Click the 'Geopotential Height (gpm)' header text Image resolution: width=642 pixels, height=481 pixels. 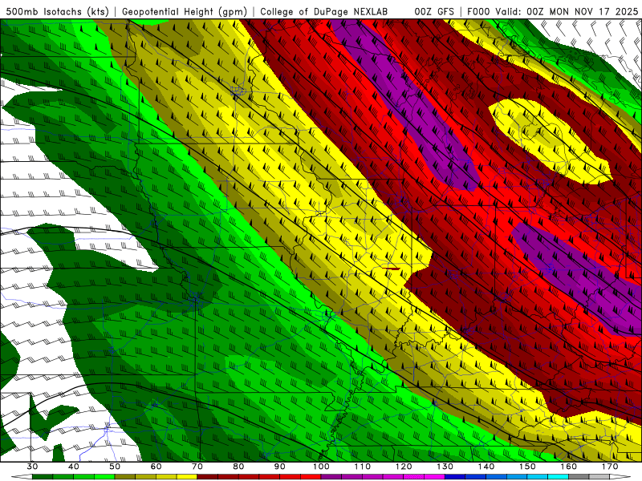click(x=185, y=11)
